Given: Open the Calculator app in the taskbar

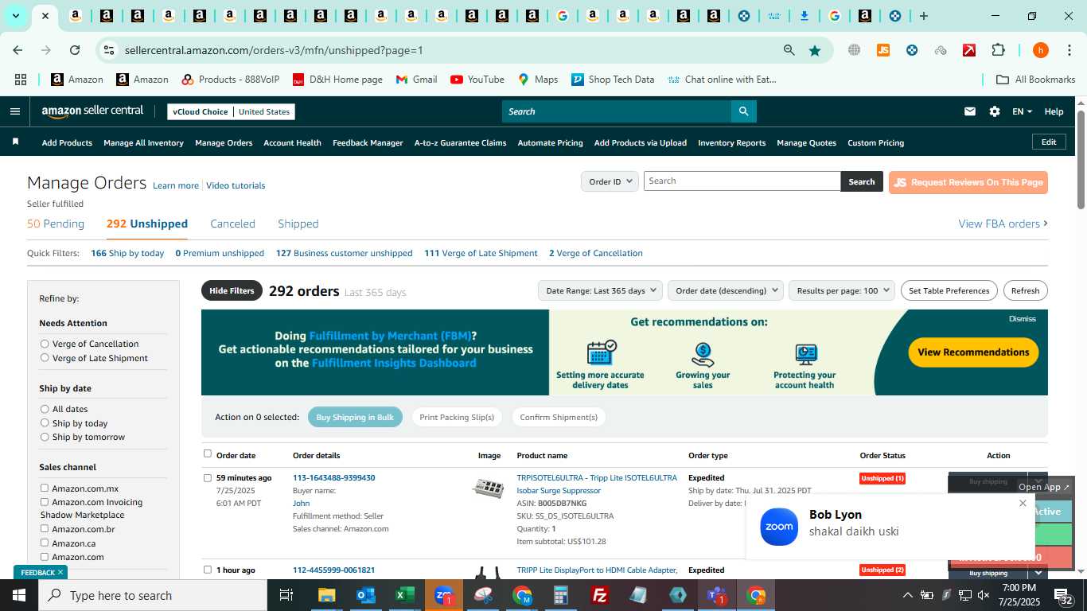Looking at the screenshot, I should pyautogui.click(x=561, y=595).
